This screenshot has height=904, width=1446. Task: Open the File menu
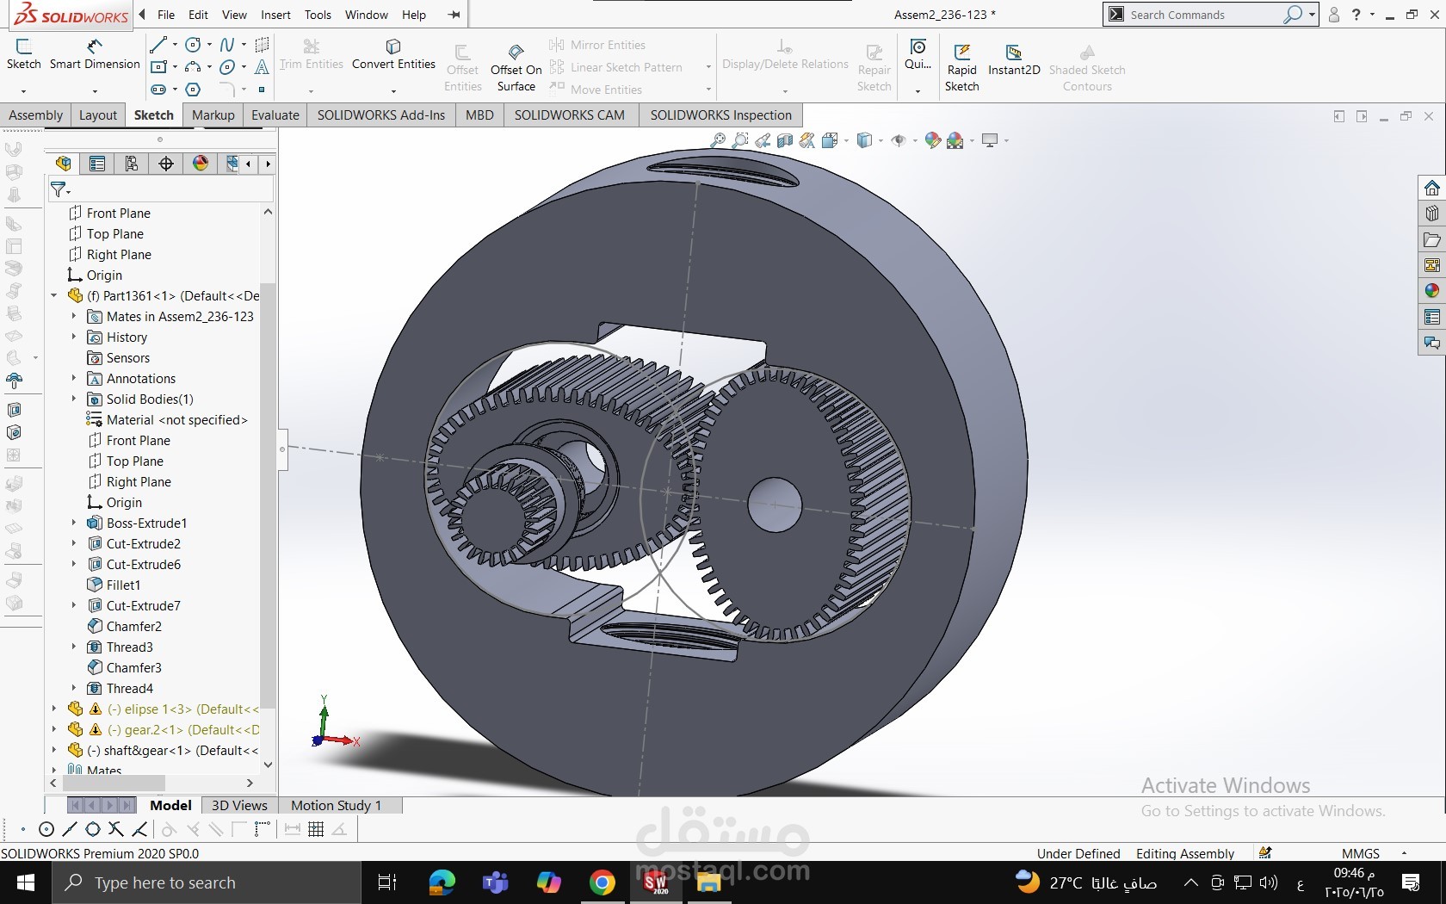click(x=166, y=15)
